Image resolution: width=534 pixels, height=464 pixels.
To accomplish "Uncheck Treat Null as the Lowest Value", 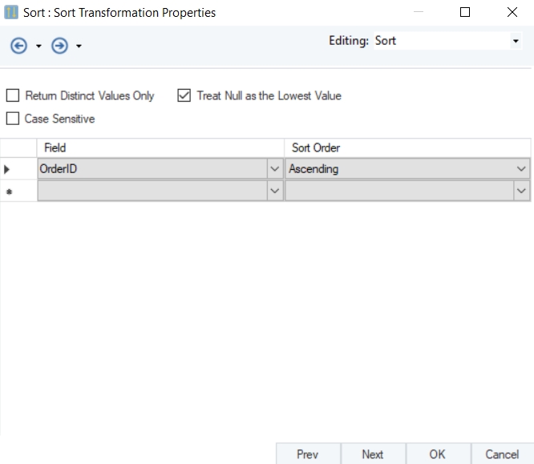I will (x=184, y=96).
